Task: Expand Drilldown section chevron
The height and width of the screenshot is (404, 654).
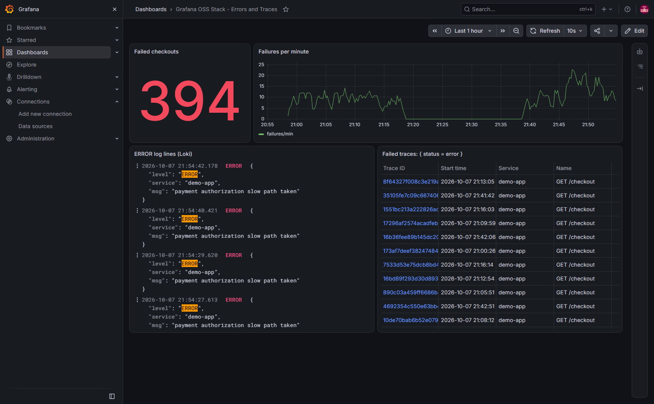Action: (x=117, y=77)
